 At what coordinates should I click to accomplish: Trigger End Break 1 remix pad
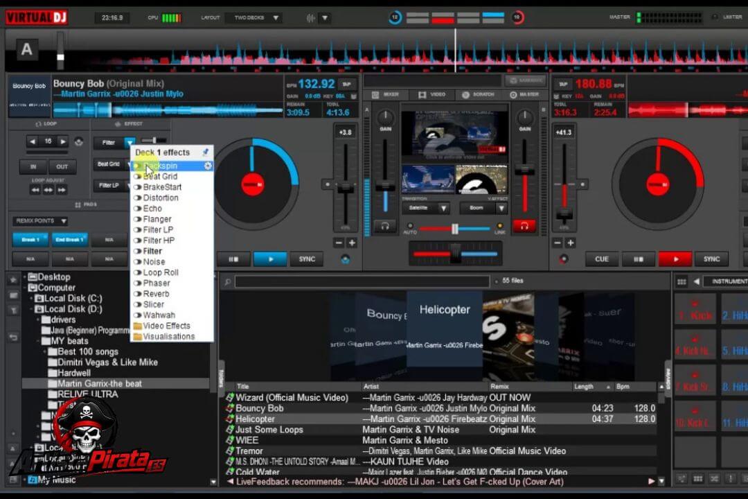tap(70, 240)
